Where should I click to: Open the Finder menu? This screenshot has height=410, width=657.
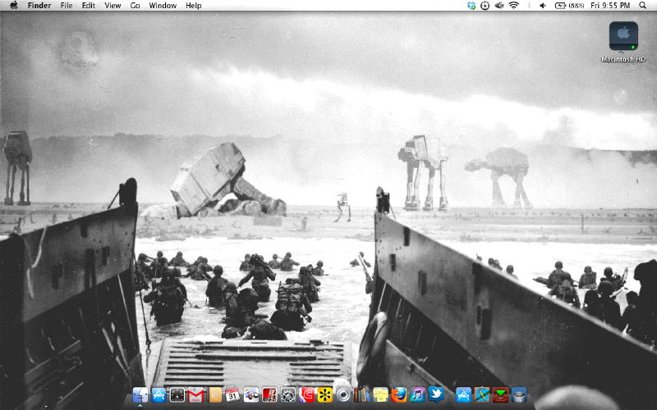tap(39, 6)
